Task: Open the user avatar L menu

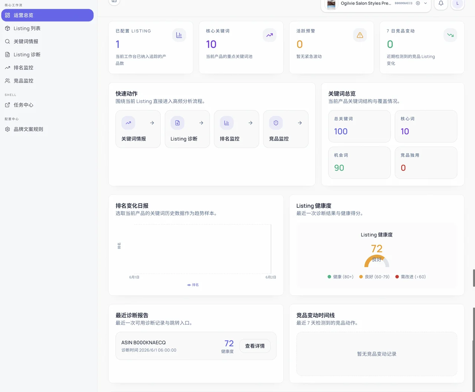Action: click(458, 3)
